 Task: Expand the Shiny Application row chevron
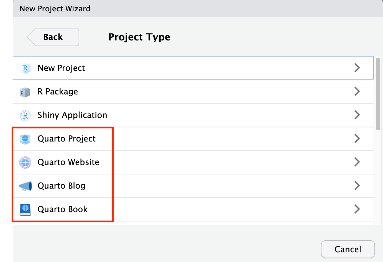(x=357, y=115)
